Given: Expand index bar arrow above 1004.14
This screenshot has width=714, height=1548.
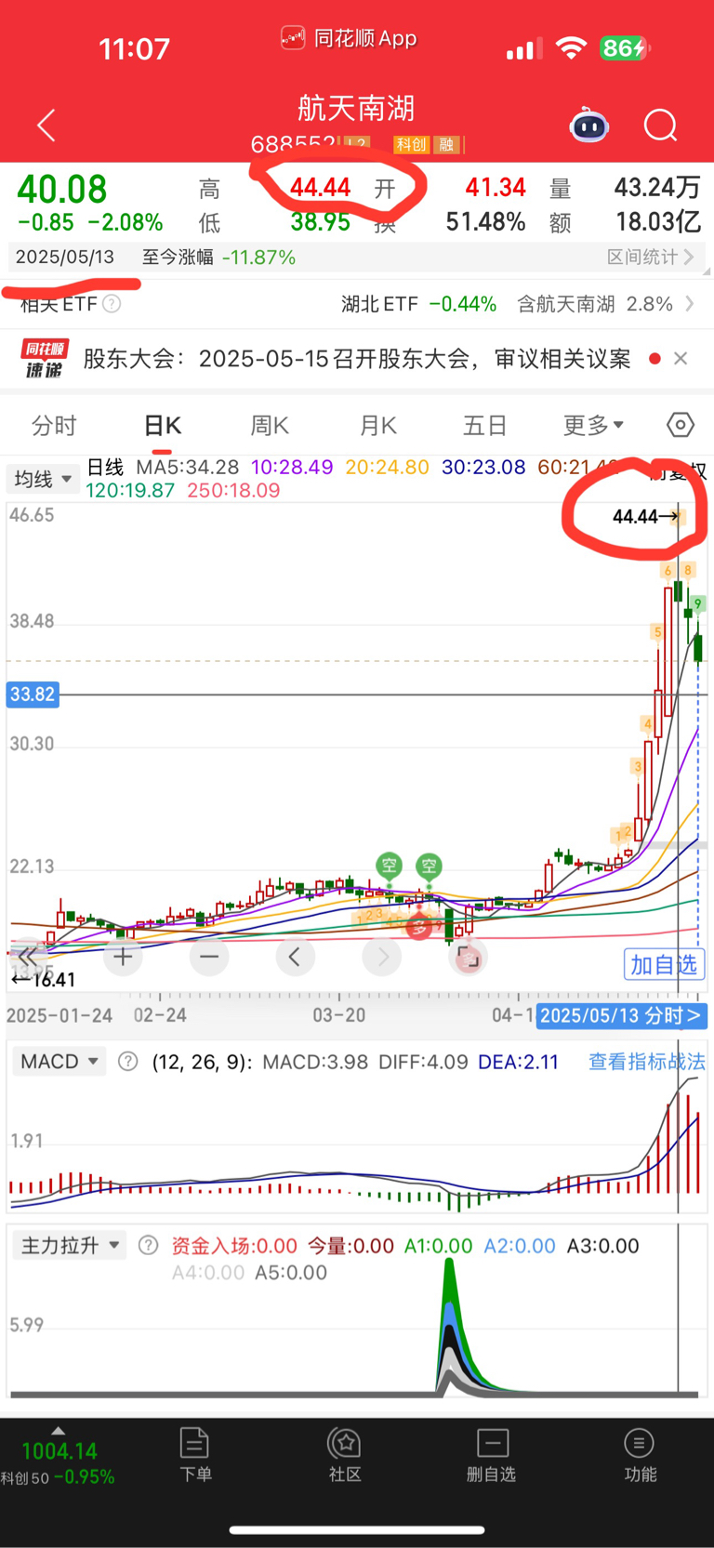Looking at the screenshot, I should coord(58,1430).
